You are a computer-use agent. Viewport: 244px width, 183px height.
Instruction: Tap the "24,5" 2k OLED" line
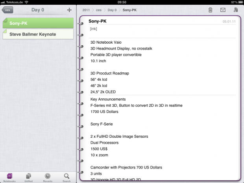[x=103, y=92]
